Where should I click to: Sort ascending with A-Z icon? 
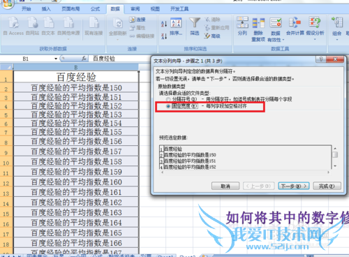click(x=164, y=24)
